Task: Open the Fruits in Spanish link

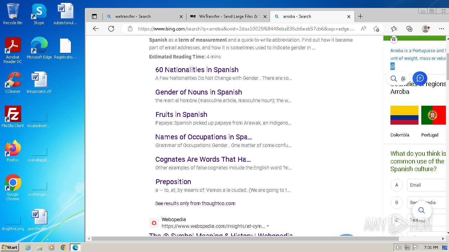Action: tap(181, 114)
